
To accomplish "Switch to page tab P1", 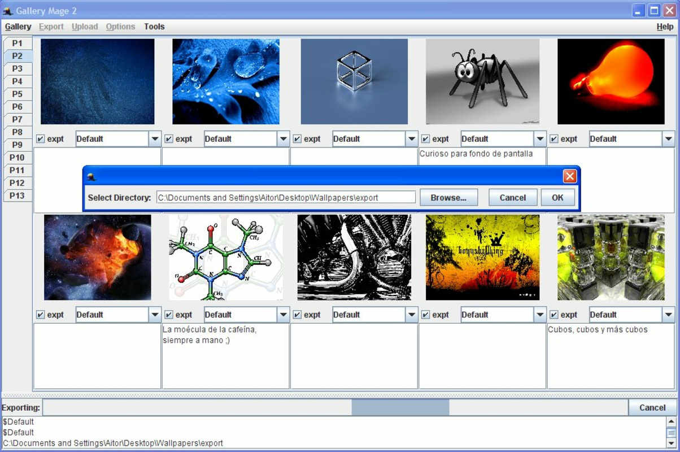I will pyautogui.click(x=18, y=43).
